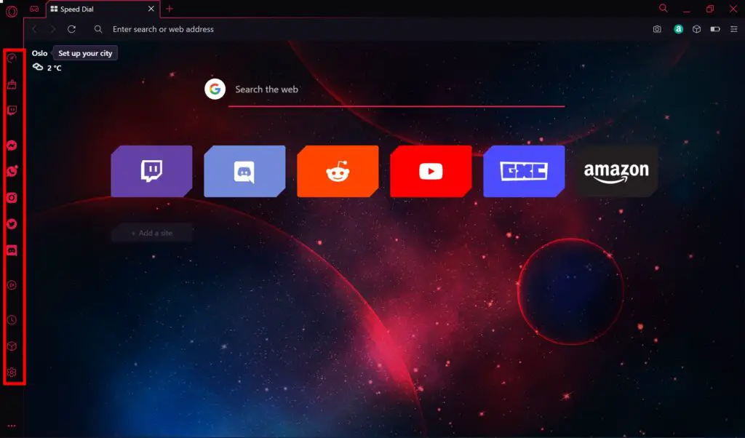Go forward to the next page

[x=52, y=29]
